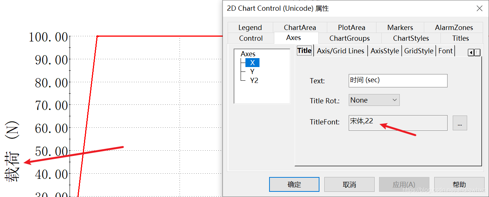Viewport: 489px width, 197px height.
Task: Open the AlarmZones tab
Action: pos(454,27)
